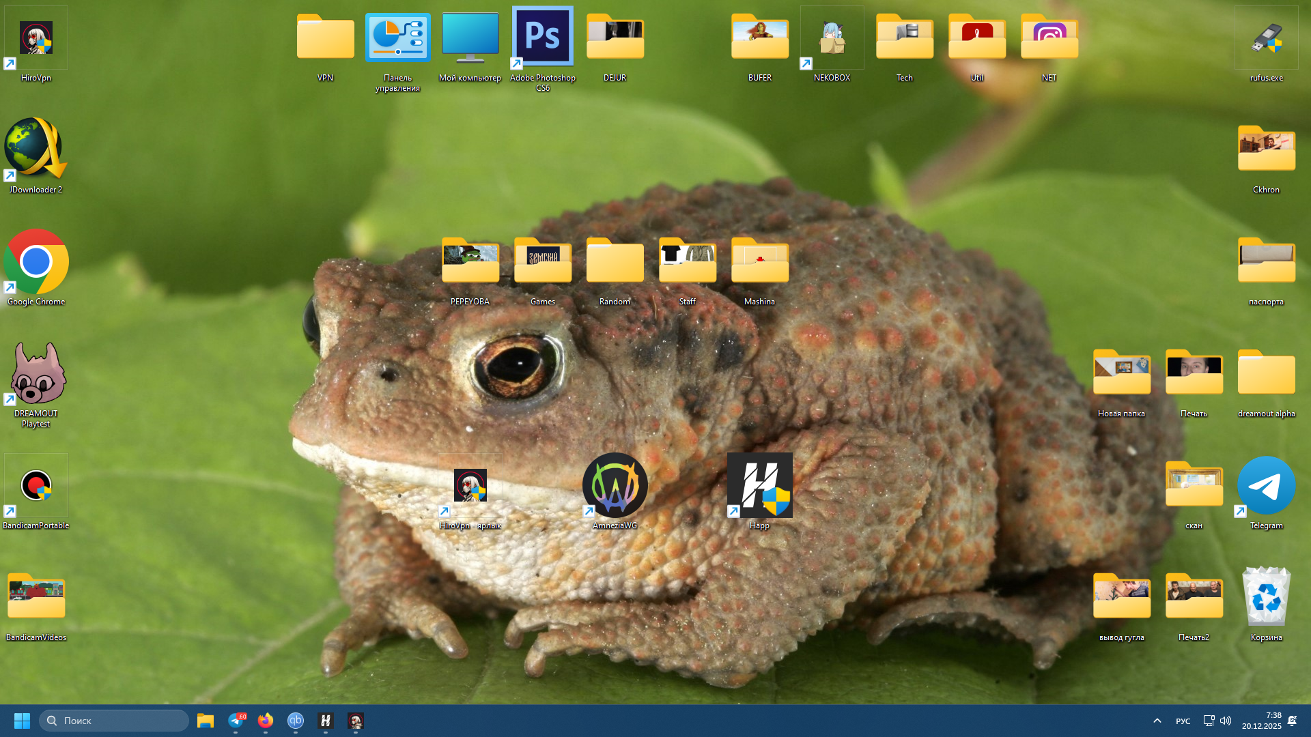This screenshot has width=1311, height=737.
Task: Click the NEKOBOX shortcut icon
Action: [x=832, y=38]
